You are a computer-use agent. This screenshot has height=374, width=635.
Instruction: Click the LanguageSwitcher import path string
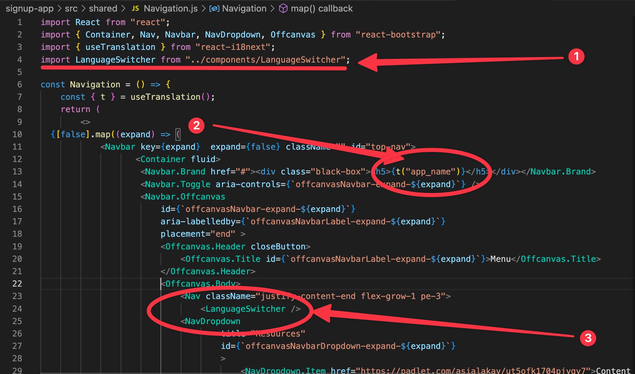265,60
